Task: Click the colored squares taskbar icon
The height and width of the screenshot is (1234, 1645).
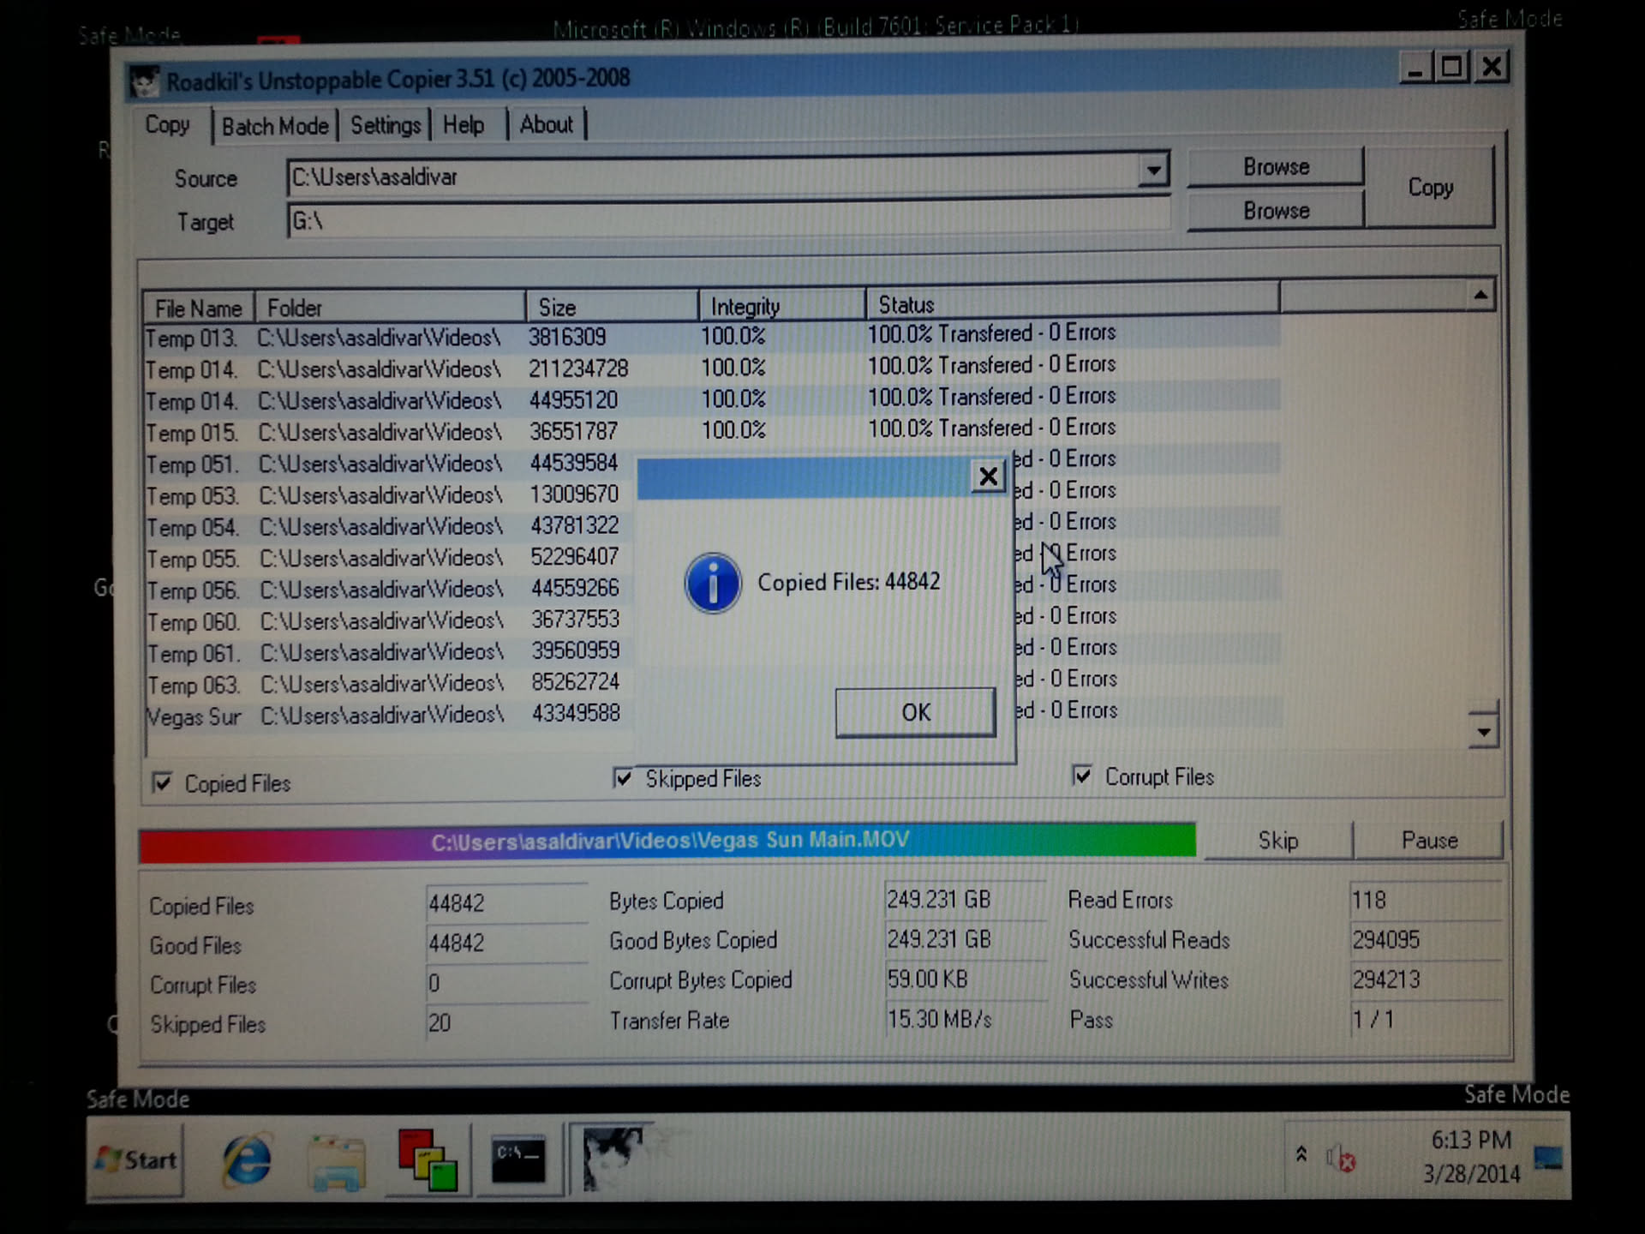Action: (427, 1160)
